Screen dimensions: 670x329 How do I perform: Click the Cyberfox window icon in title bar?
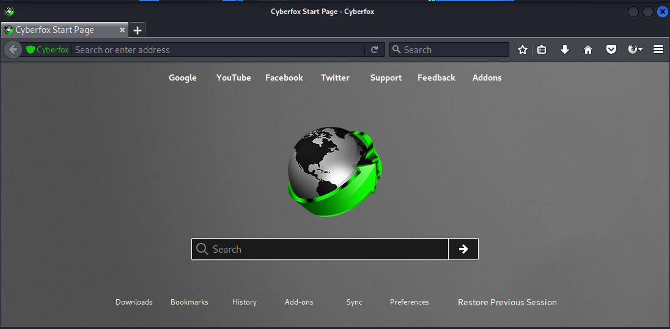tap(9, 12)
